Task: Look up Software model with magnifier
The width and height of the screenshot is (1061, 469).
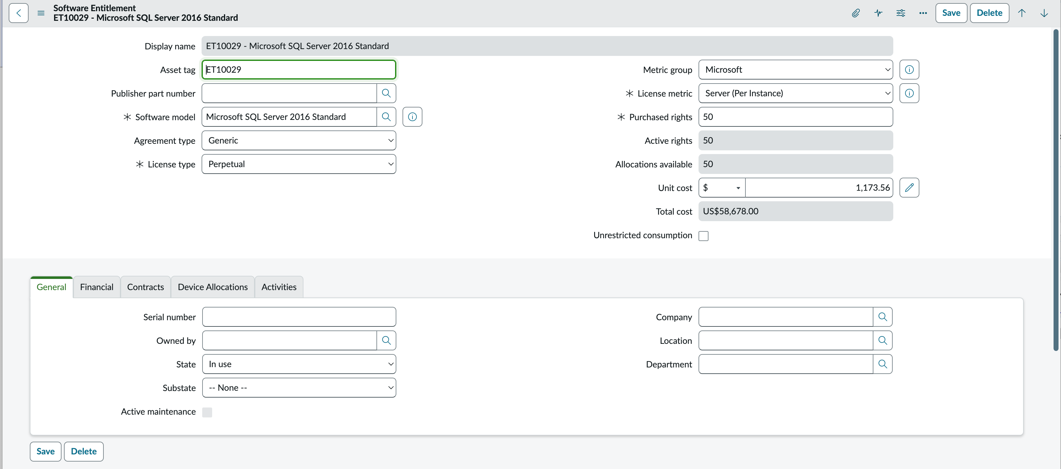Action: point(386,117)
